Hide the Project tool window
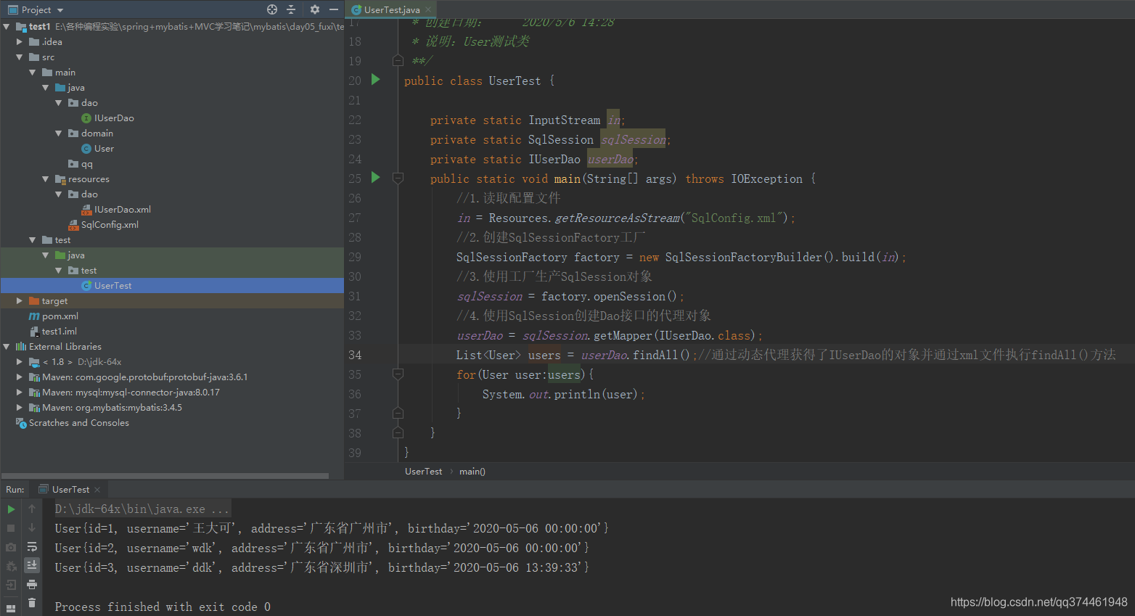Screen dimensions: 1135x616 334,9
